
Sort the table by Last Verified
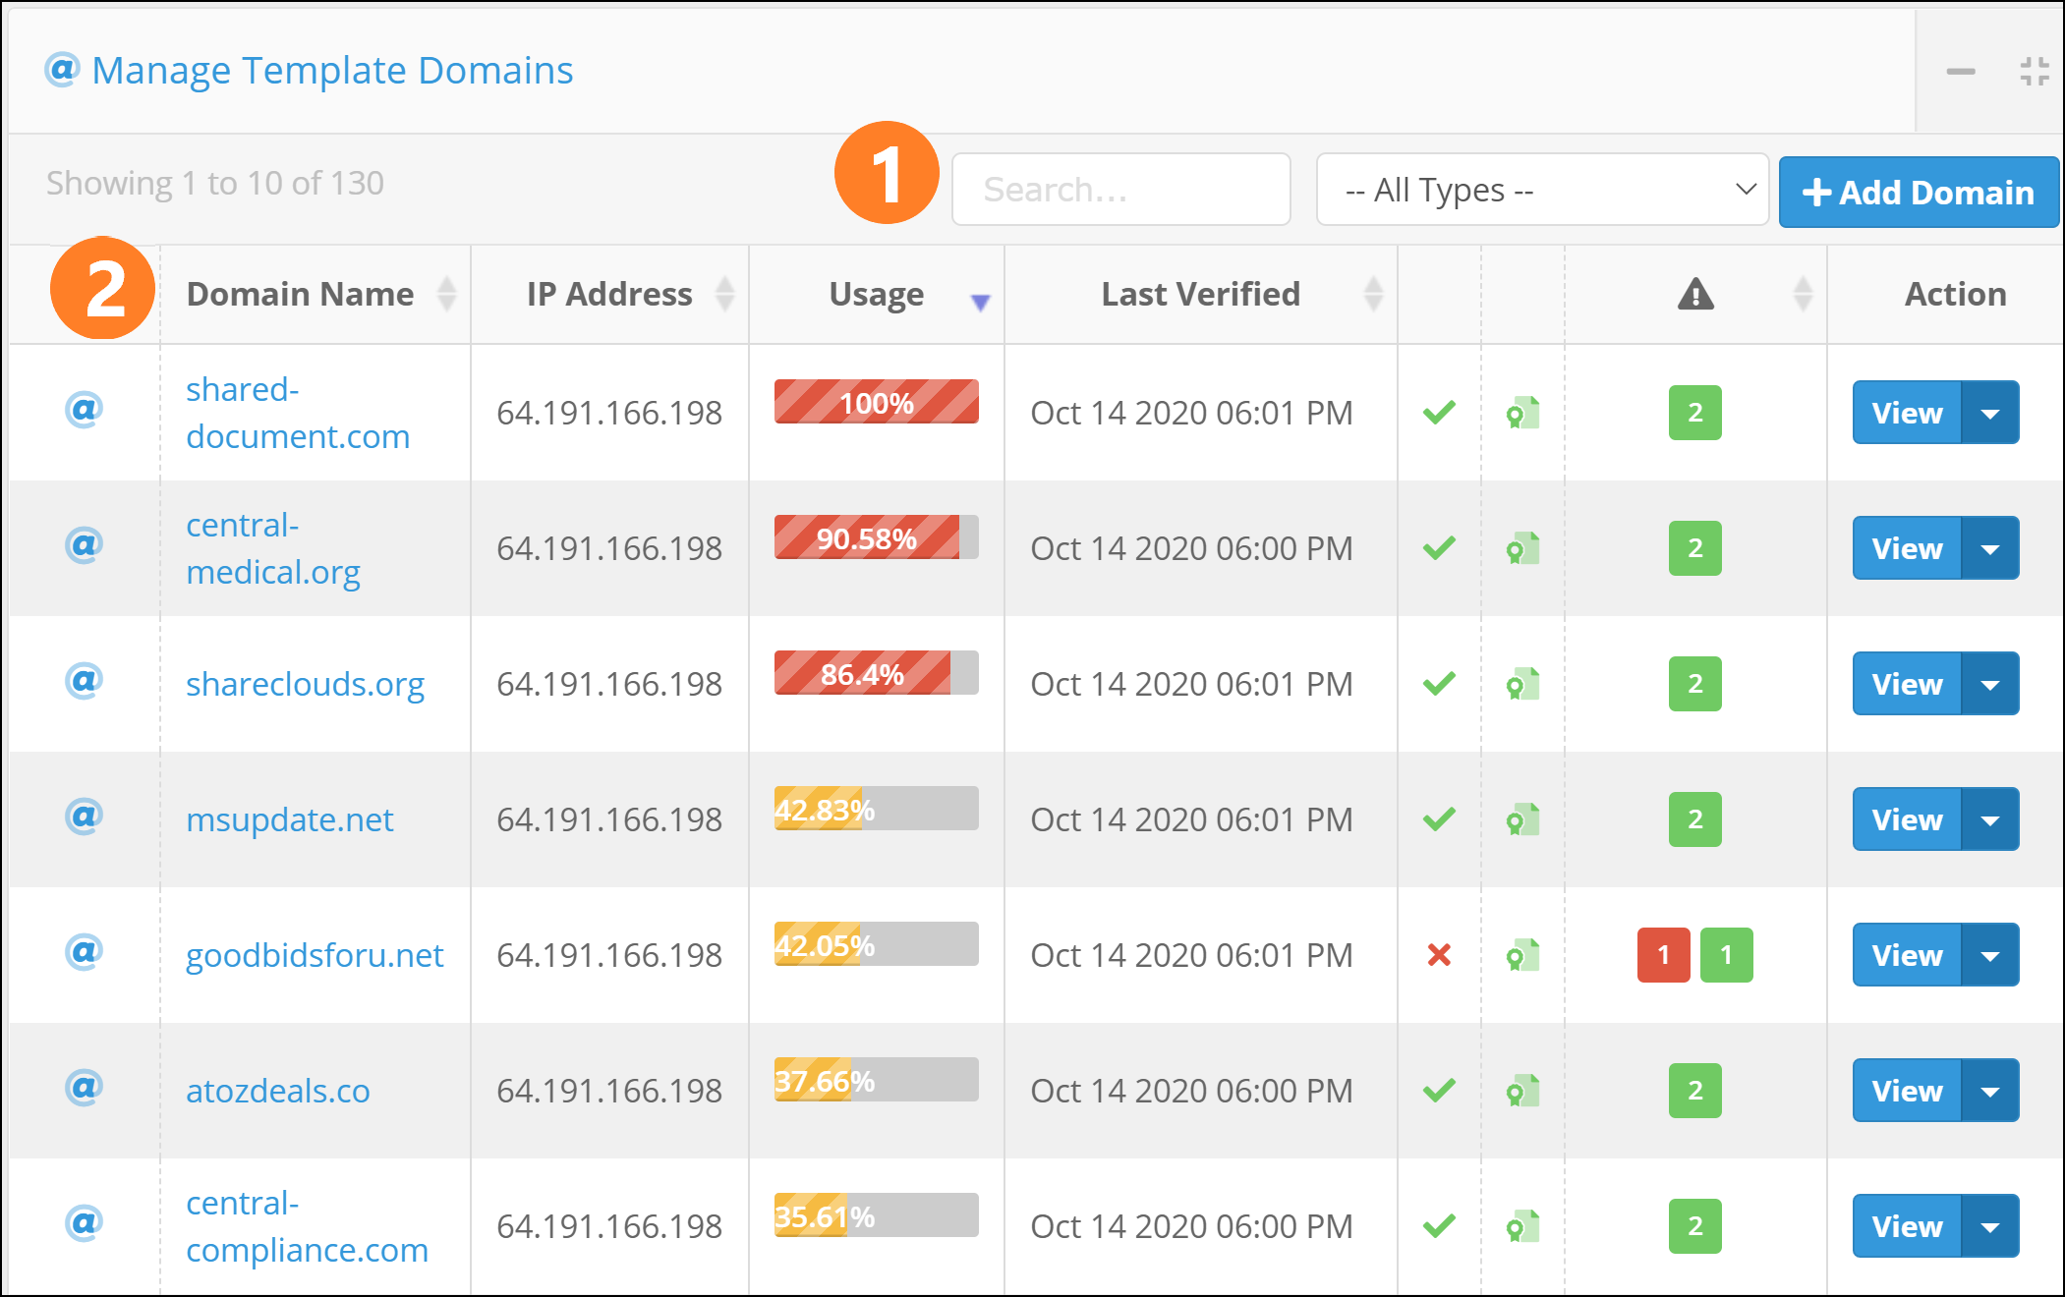(x=1201, y=294)
